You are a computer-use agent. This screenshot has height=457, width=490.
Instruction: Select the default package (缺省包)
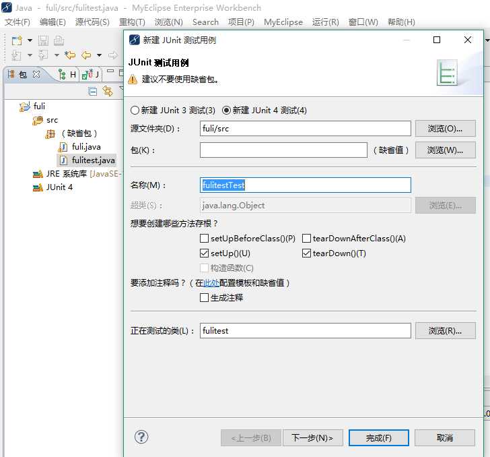click(x=71, y=133)
